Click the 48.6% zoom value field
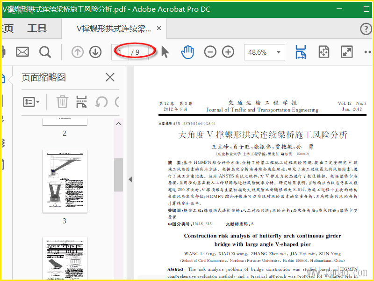This screenshot has width=374, height=281. pyautogui.click(x=257, y=52)
